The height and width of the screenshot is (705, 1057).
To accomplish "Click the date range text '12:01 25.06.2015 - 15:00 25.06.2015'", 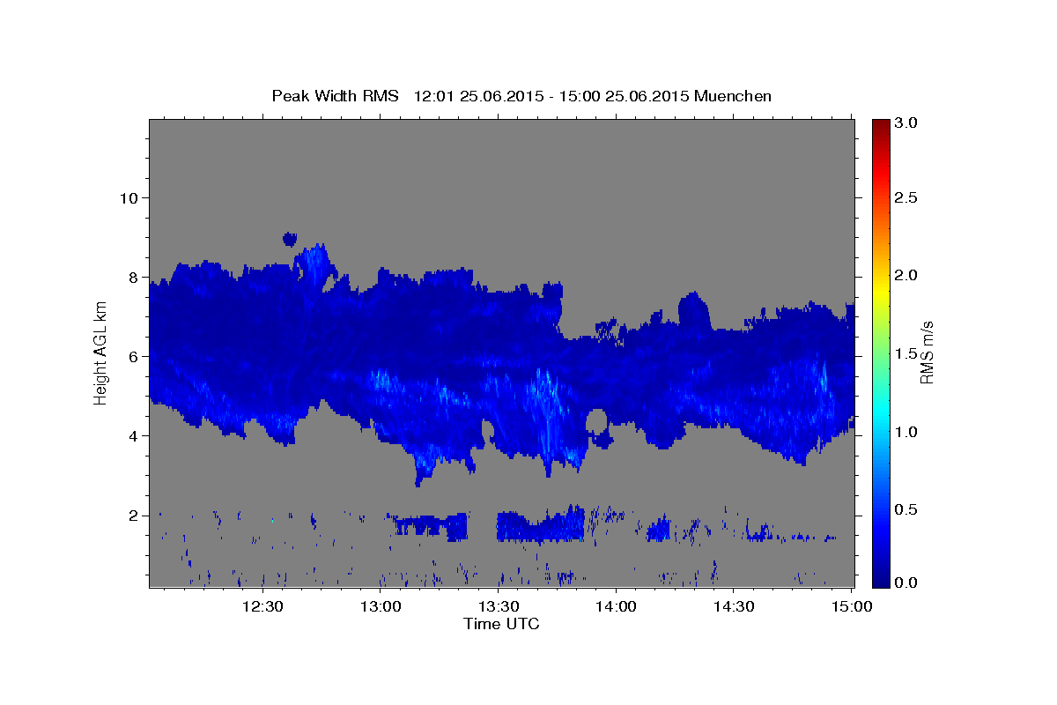I will [x=551, y=96].
